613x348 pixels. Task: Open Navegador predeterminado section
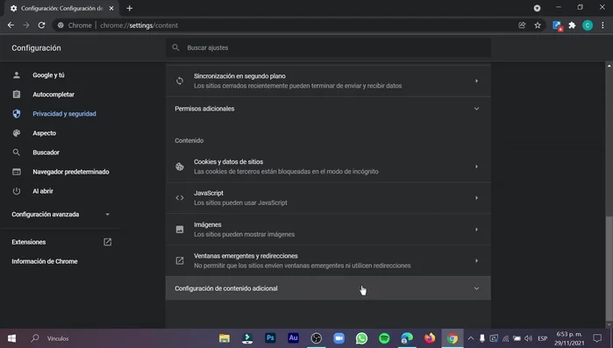pos(71,172)
